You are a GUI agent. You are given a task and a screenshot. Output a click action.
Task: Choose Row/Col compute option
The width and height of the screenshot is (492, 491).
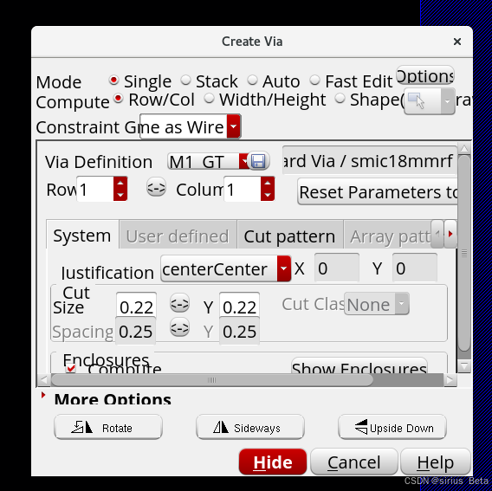pos(119,99)
